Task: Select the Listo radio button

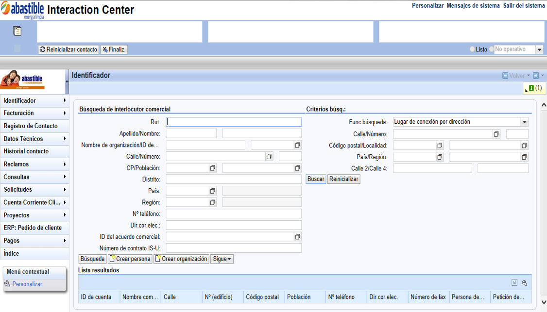Action: (x=472, y=49)
